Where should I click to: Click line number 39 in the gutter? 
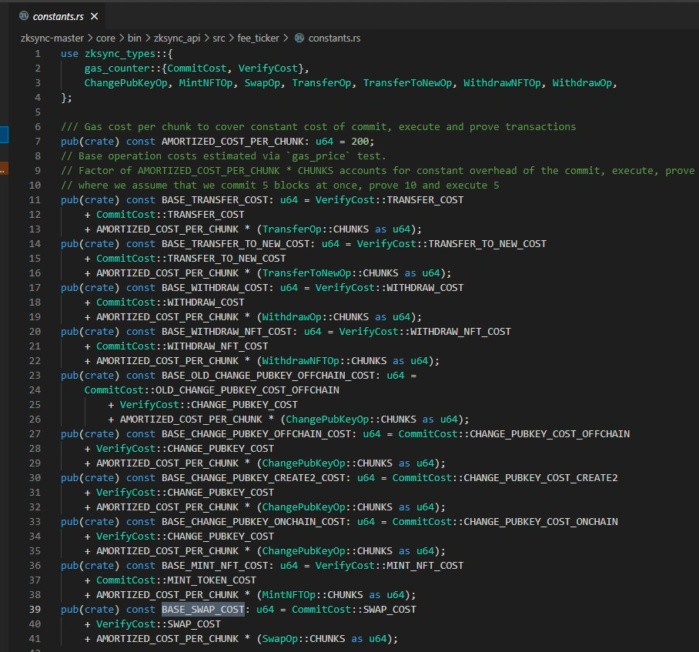35,609
